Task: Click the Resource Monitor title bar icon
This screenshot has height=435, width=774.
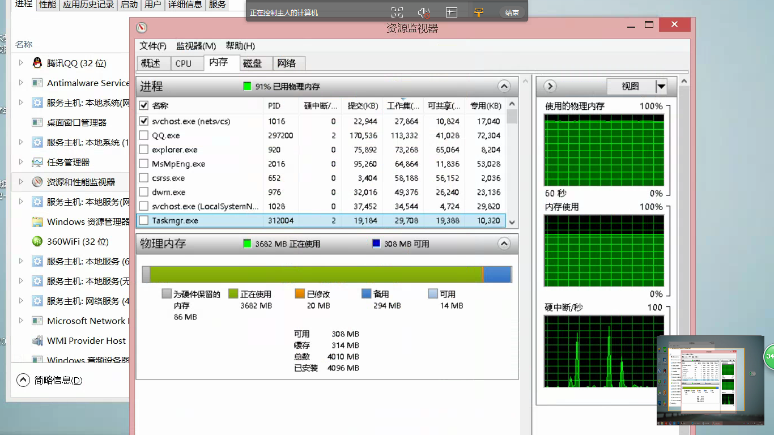Action: (x=142, y=28)
